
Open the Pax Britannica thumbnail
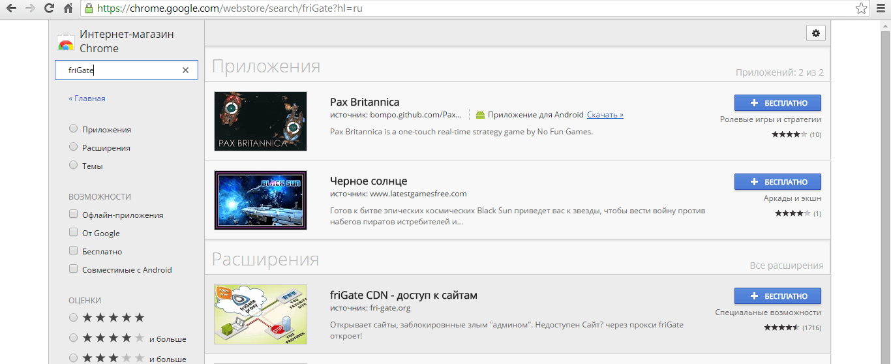pyautogui.click(x=260, y=121)
